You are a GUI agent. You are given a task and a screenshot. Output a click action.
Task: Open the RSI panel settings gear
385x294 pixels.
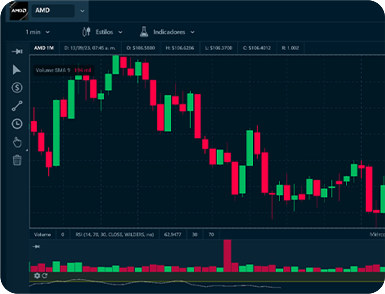(x=37, y=276)
